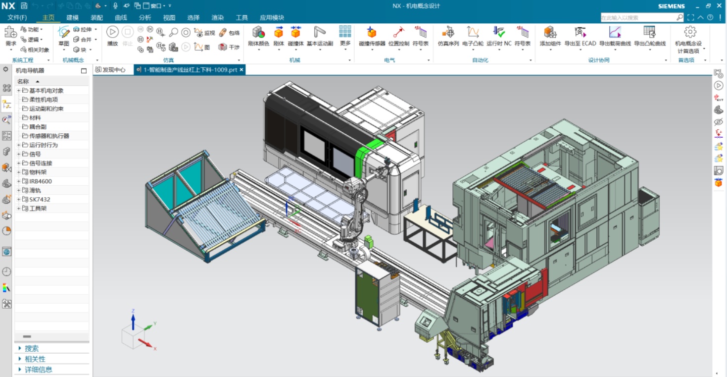727x377 pixels.
Task: Expand the 详细信息 panel section
Action: coord(20,370)
